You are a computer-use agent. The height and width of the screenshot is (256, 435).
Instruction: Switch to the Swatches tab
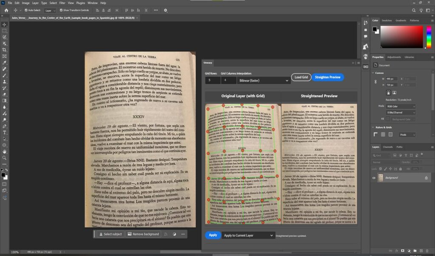[x=387, y=20]
